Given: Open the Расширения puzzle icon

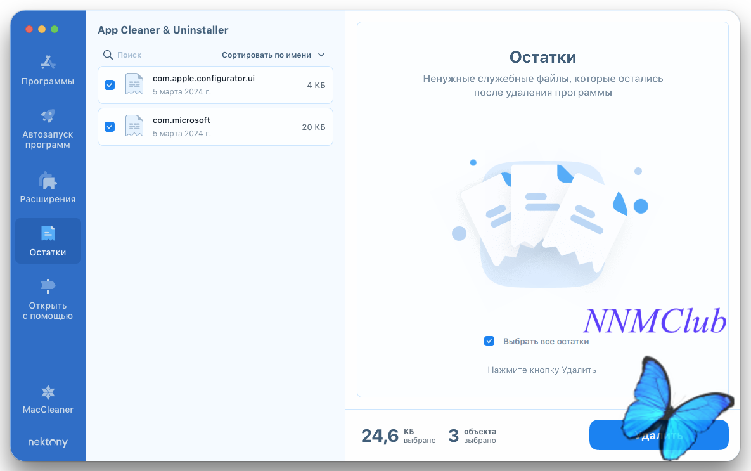Looking at the screenshot, I should (x=48, y=181).
